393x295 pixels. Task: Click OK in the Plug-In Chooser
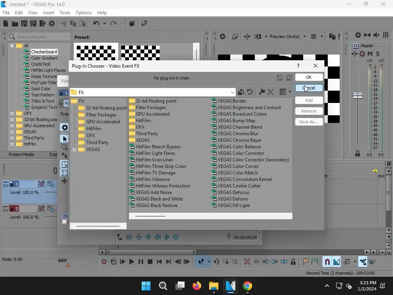[309, 77]
